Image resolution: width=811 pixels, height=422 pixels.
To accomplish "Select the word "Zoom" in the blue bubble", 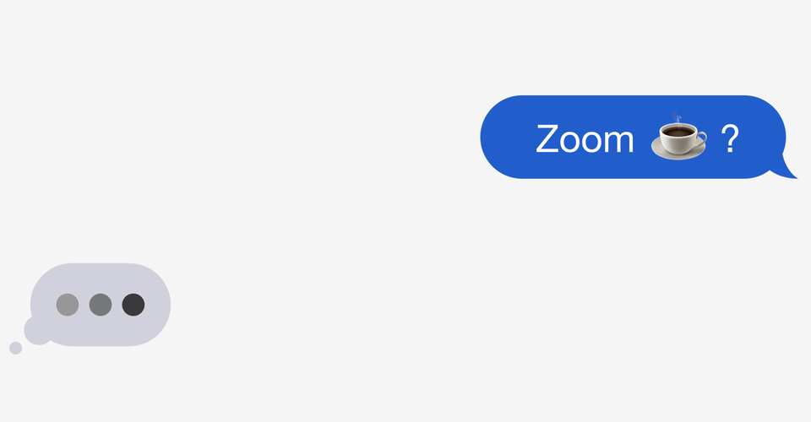I will point(585,139).
